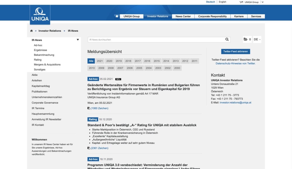The height and width of the screenshot is (169, 292).
Task: Open the folder collection icon
Action: [x=245, y=39]
